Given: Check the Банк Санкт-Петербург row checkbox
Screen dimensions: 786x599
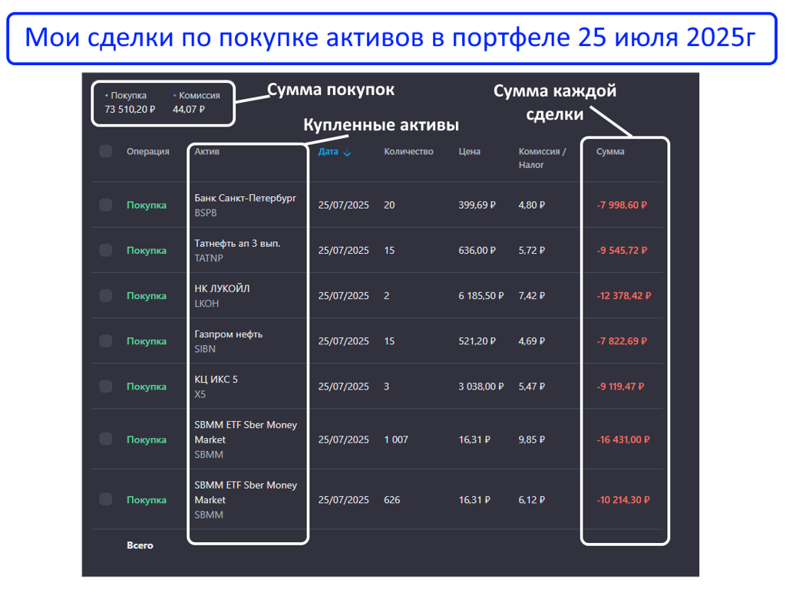Looking at the screenshot, I should pyautogui.click(x=106, y=205).
